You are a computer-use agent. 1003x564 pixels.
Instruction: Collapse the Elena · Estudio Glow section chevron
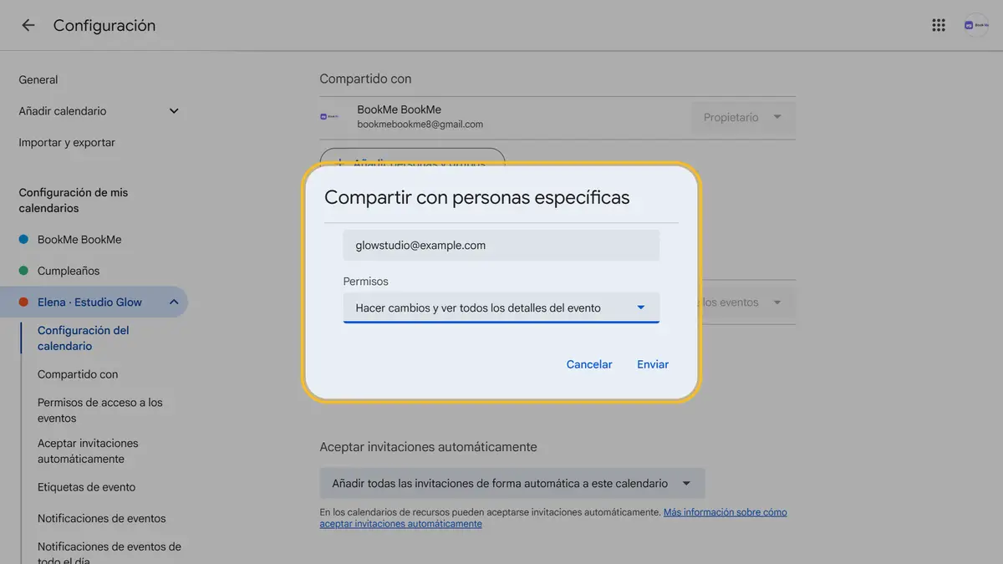(174, 302)
